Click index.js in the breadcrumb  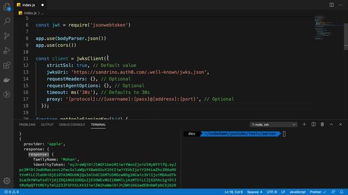tap(30, 13)
